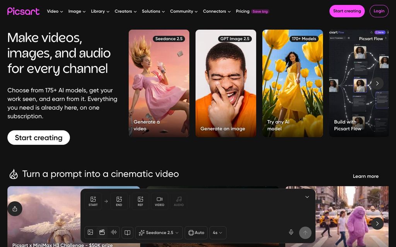Switch prompt box to video clapperboard mode
396x247 pixels.
[102, 232]
